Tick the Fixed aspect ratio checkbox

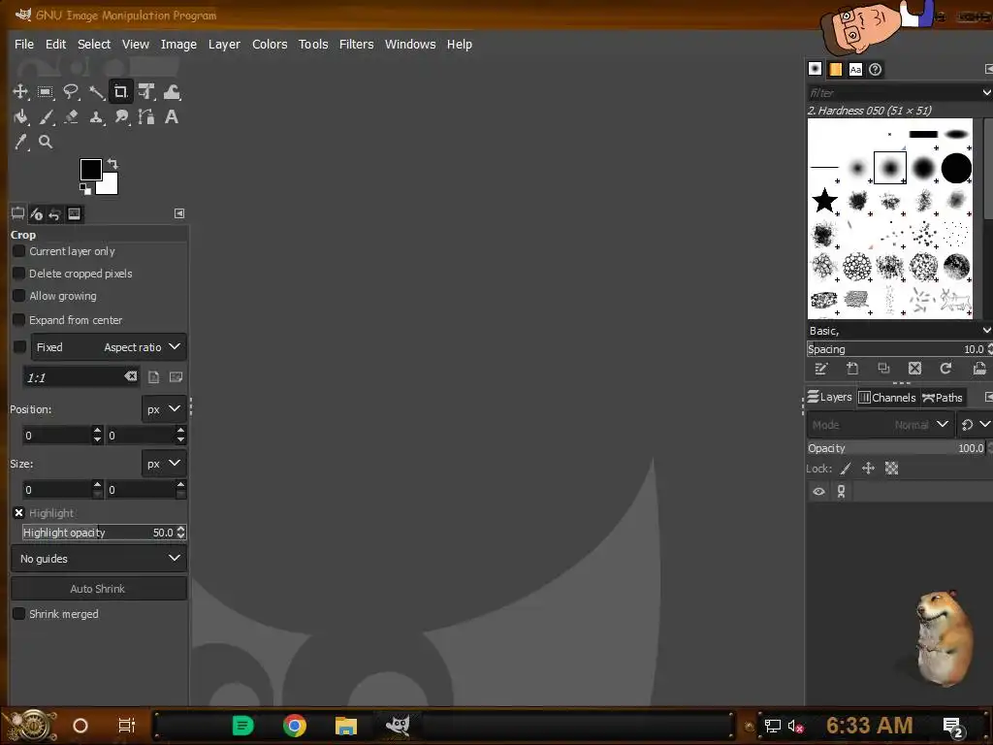pos(19,347)
